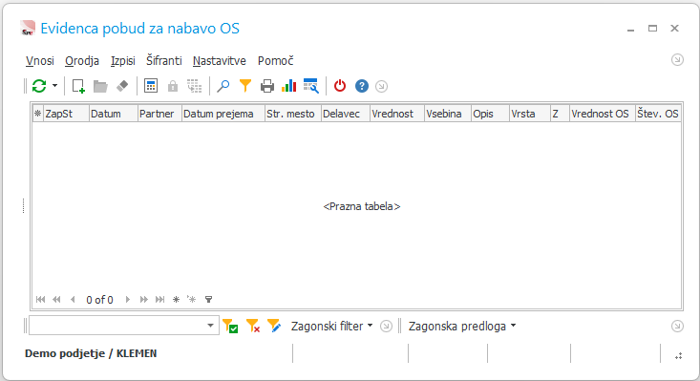Click the asterisk column selector in grid corner
The height and width of the screenshot is (381, 700).
click(38, 114)
